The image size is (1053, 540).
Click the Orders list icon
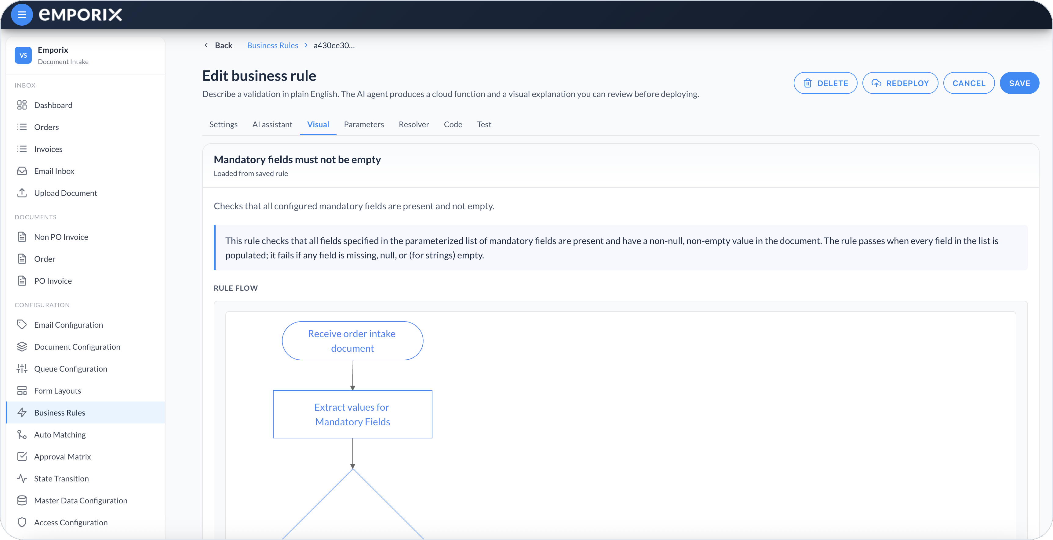tap(22, 127)
